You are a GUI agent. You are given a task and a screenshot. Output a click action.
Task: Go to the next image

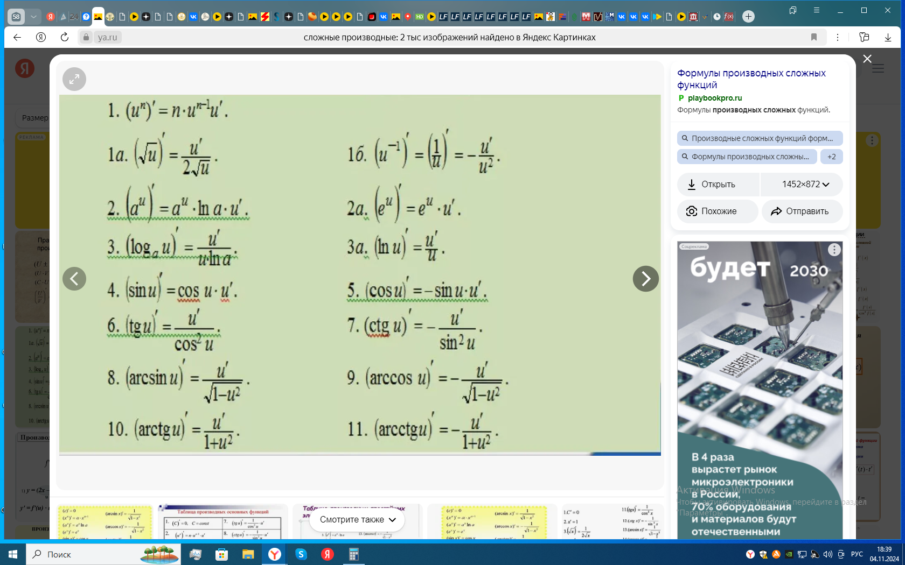(645, 279)
